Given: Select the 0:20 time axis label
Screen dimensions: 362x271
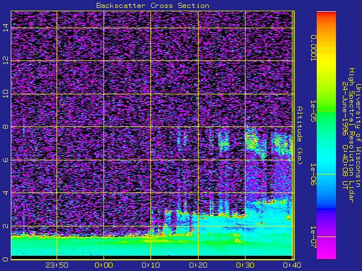Looking at the screenshot, I should pos(198,265).
